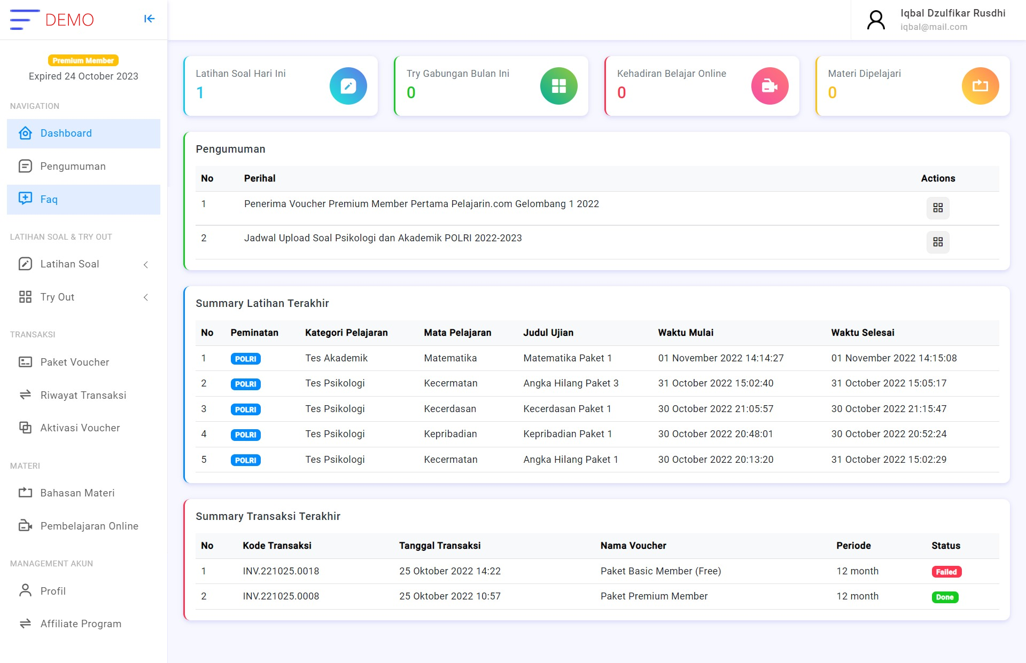Viewport: 1026px width, 663px height.
Task: Select transaction code INV.221025.0018
Action: [281, 571]
